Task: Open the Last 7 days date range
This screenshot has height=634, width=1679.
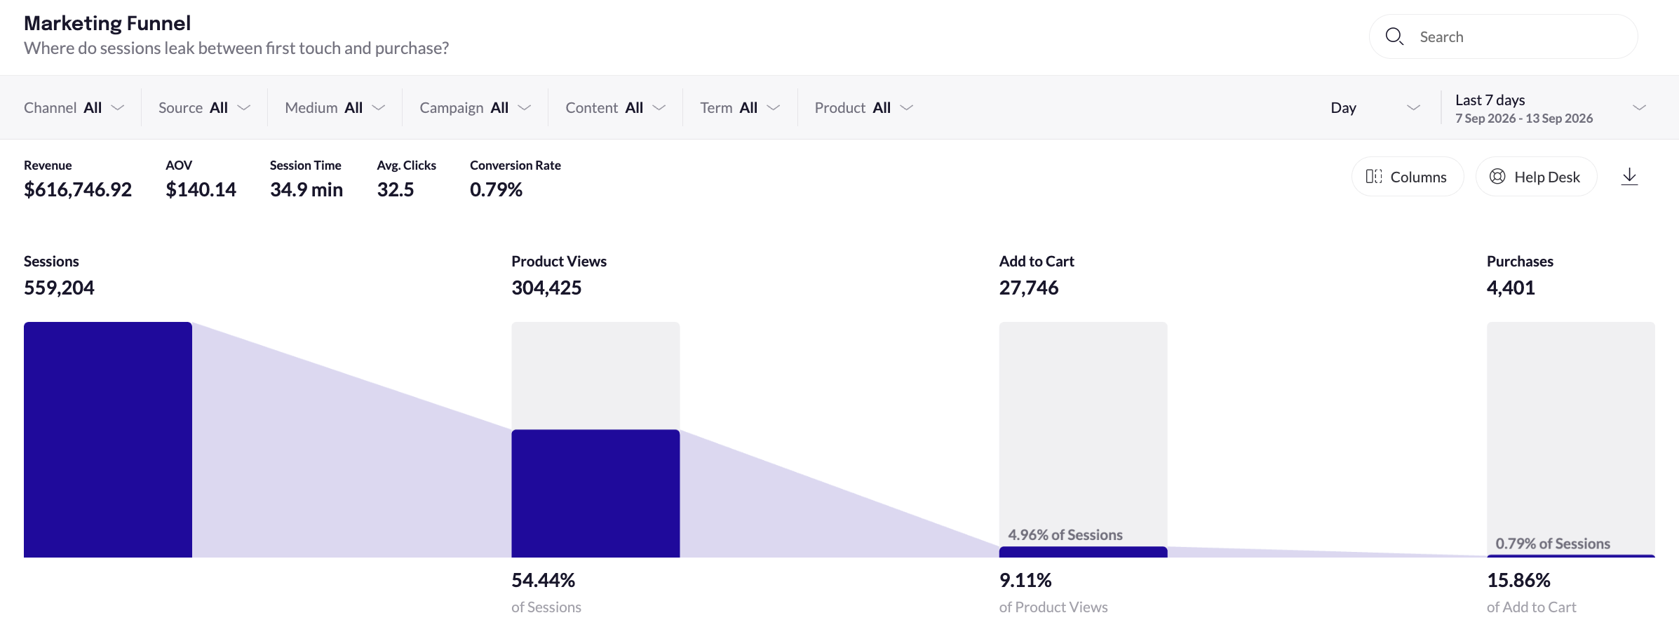Action: coord(1550,108)
